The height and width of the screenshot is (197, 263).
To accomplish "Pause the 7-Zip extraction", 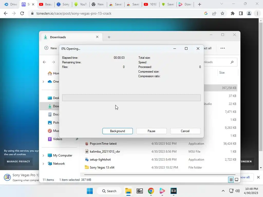I will pyautogui.click(x=151, y=131).
